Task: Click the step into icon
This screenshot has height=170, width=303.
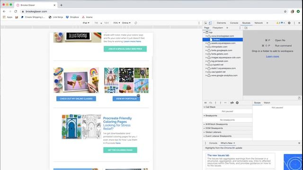Action: [x=215, y=103]
